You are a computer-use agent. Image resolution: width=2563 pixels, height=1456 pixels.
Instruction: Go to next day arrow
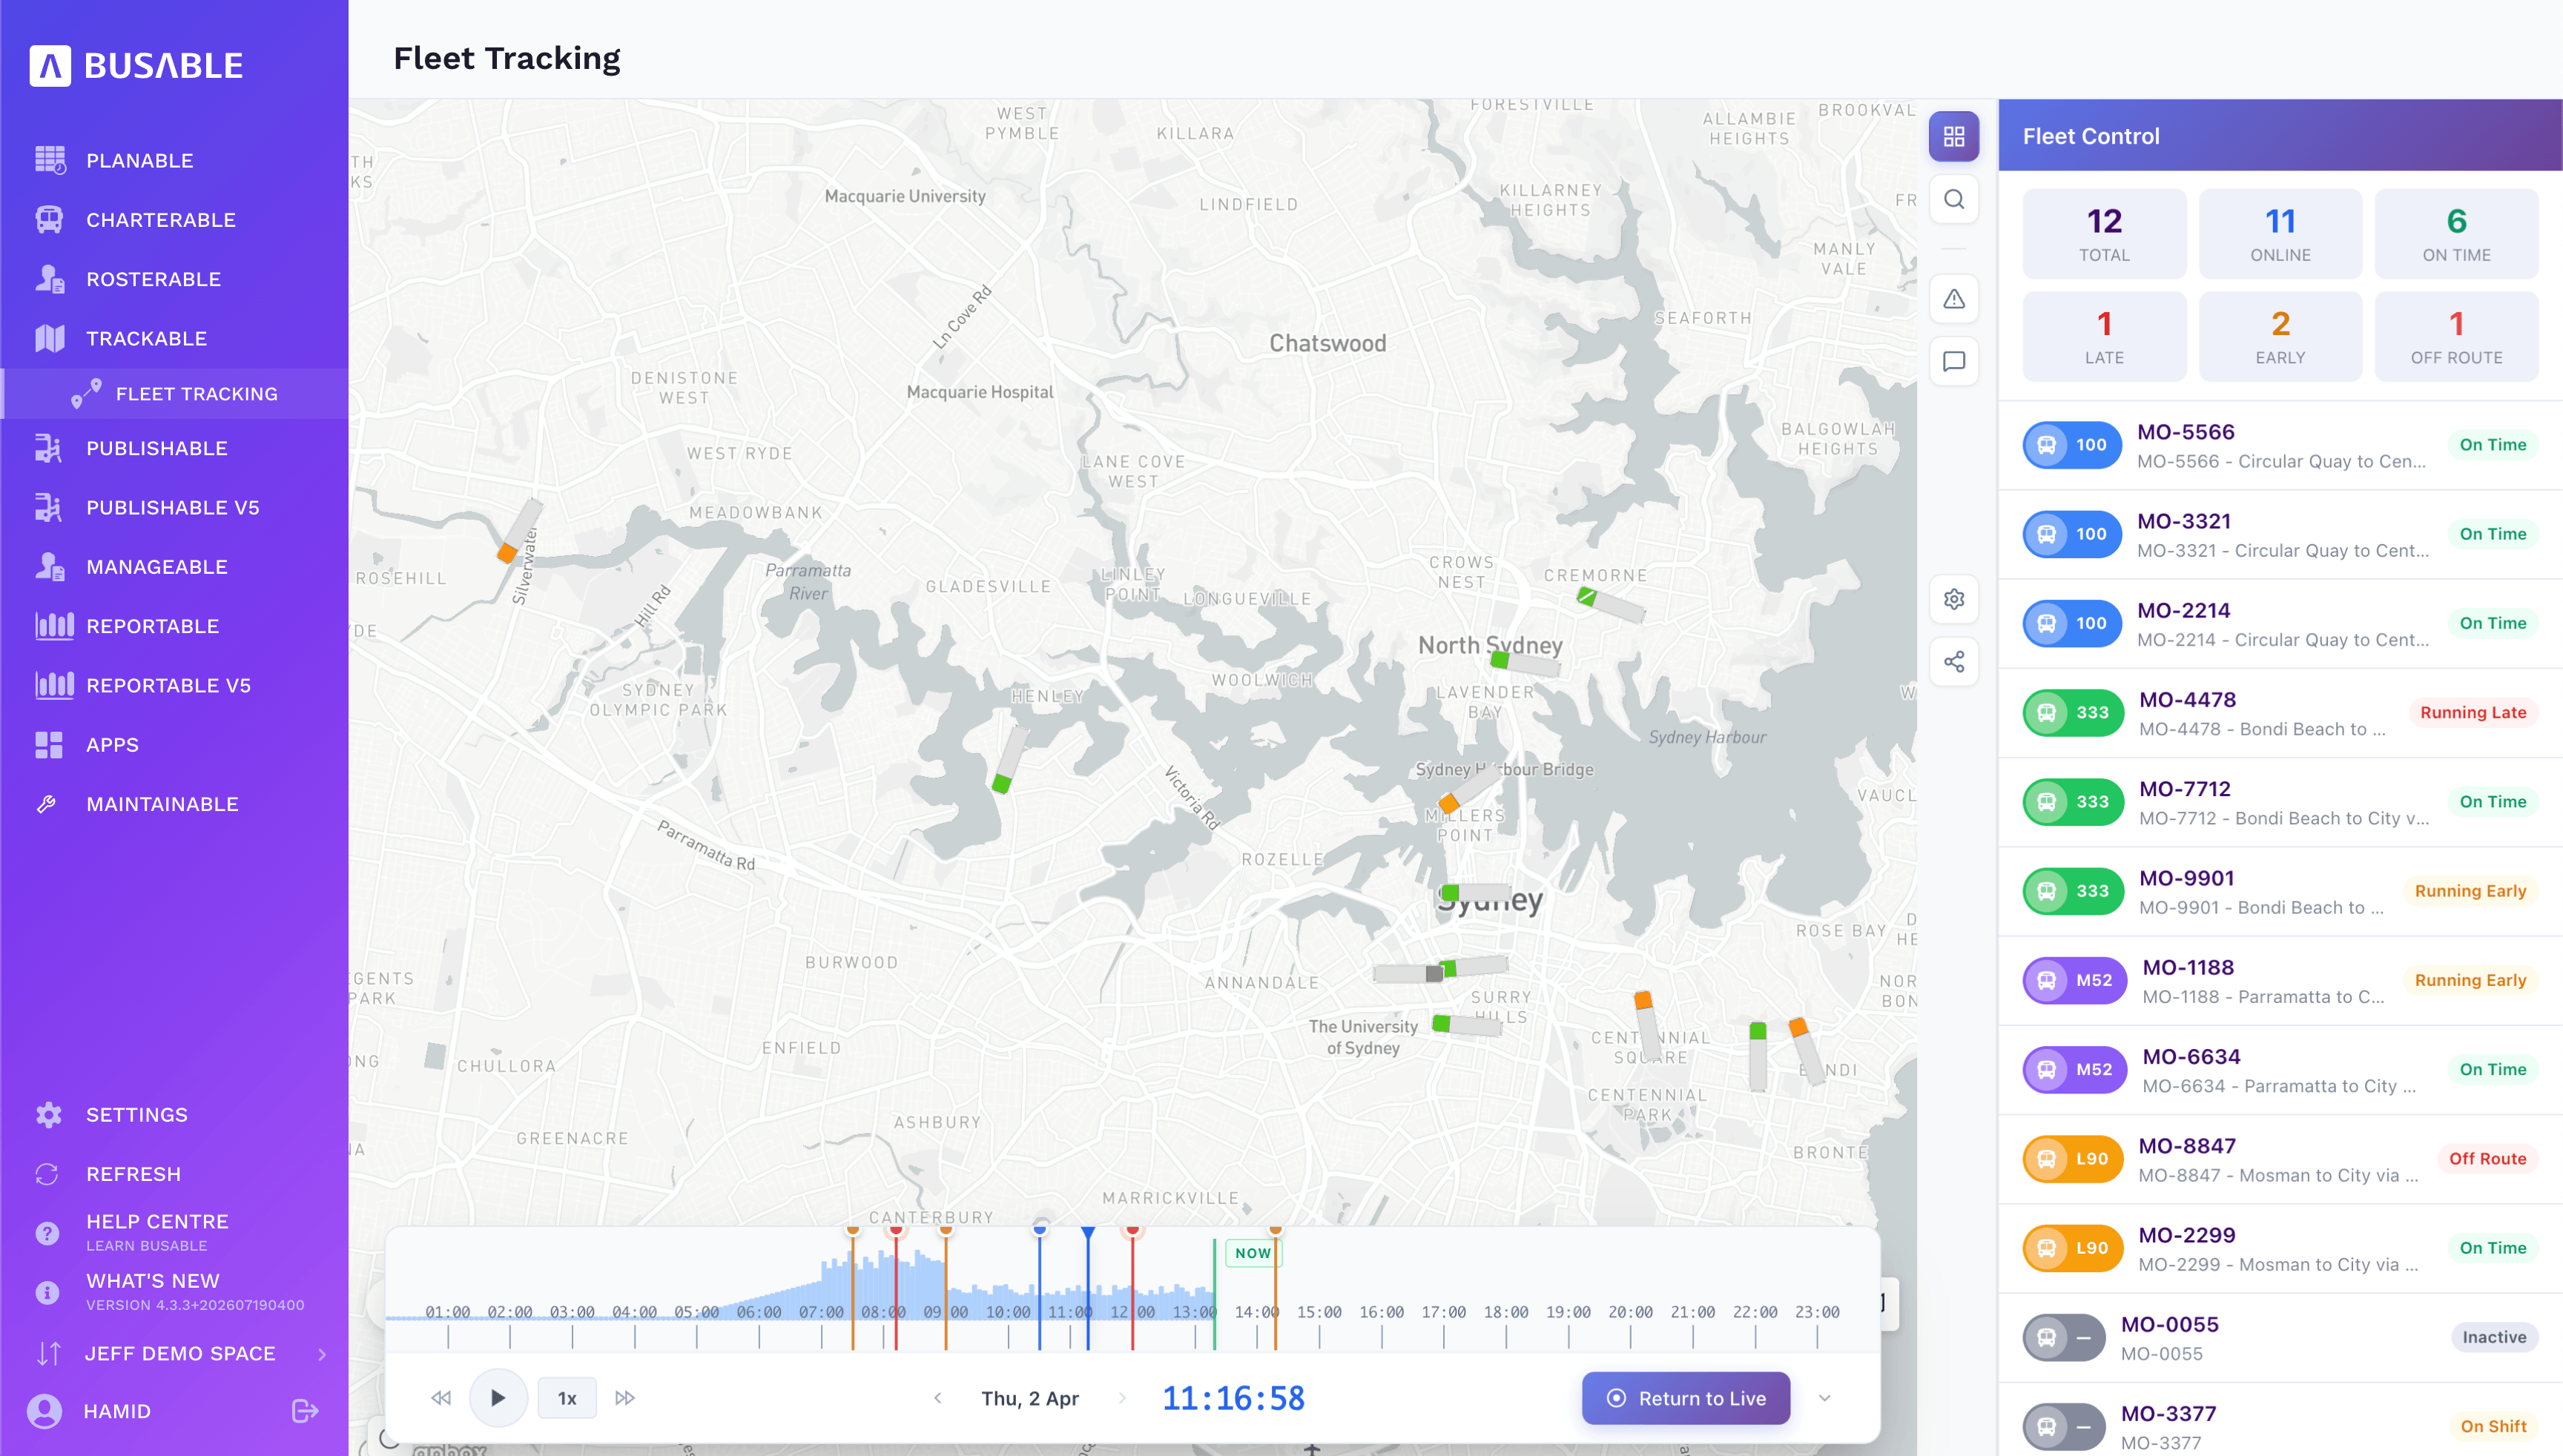point(1121,1398)
